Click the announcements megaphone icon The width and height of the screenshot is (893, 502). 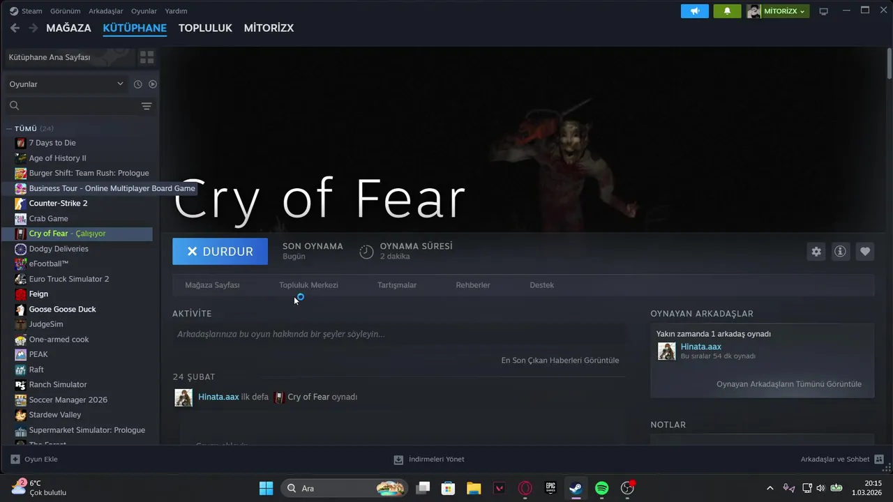(694, 11)
